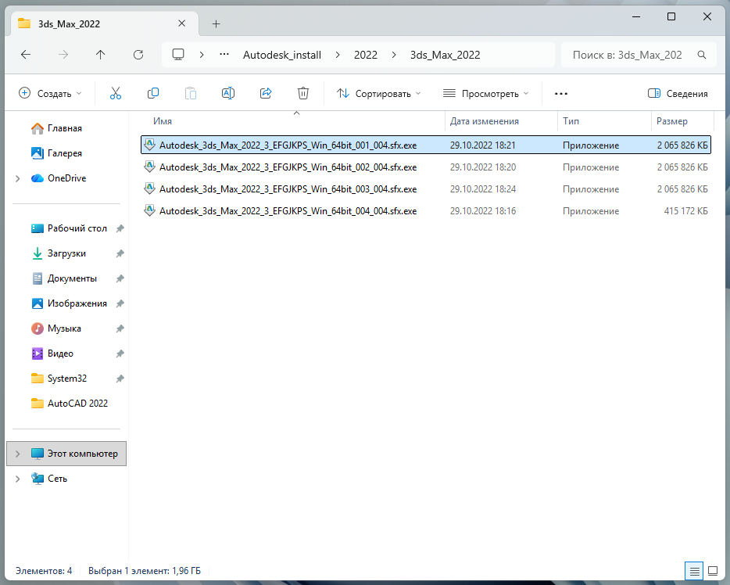
Task: Click icon of the 003_004.sfx.exe file
Action: [149, 188]
